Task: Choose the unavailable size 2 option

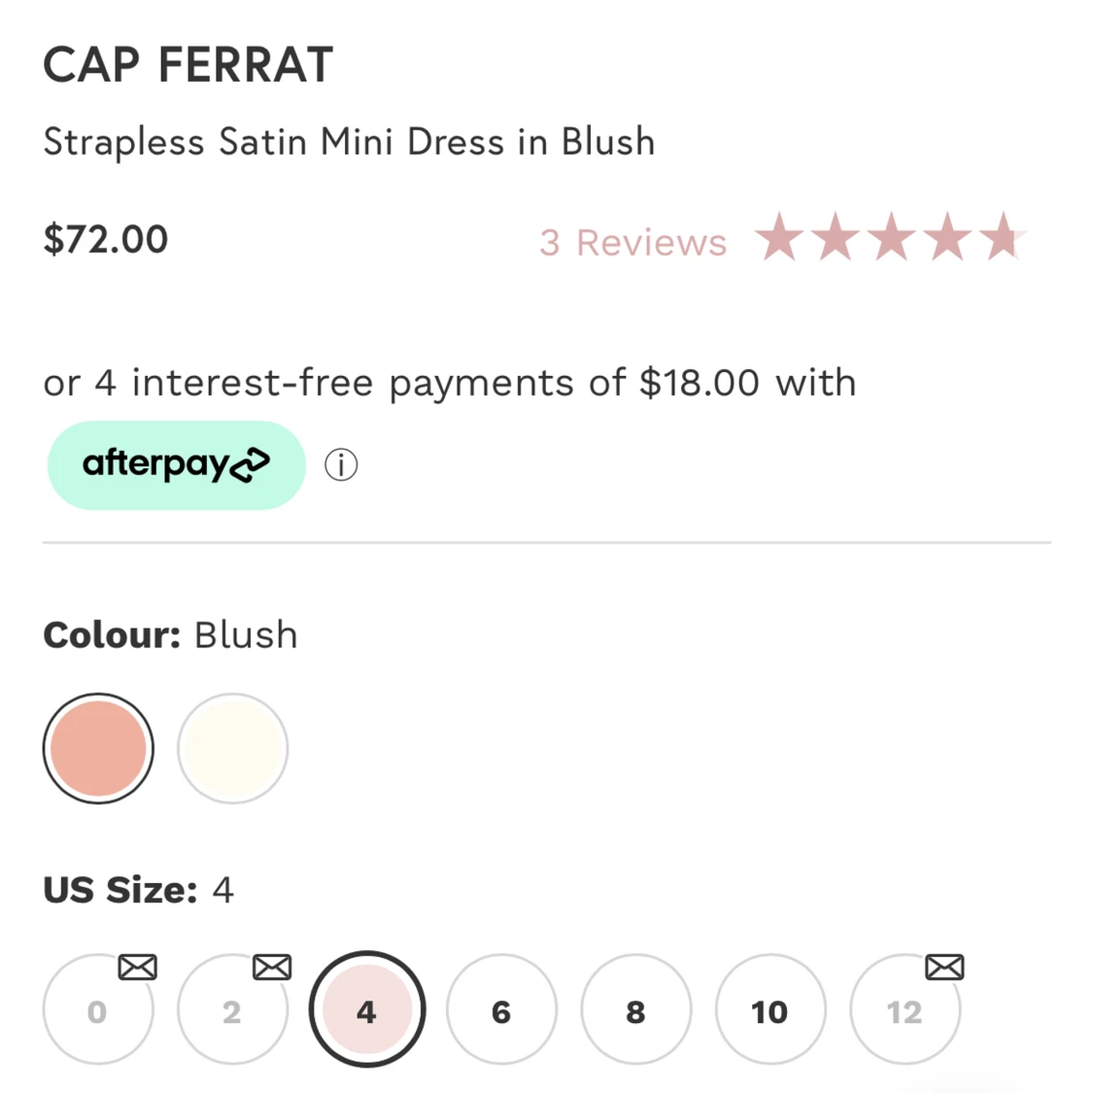Action: [x=232, y=1009]
